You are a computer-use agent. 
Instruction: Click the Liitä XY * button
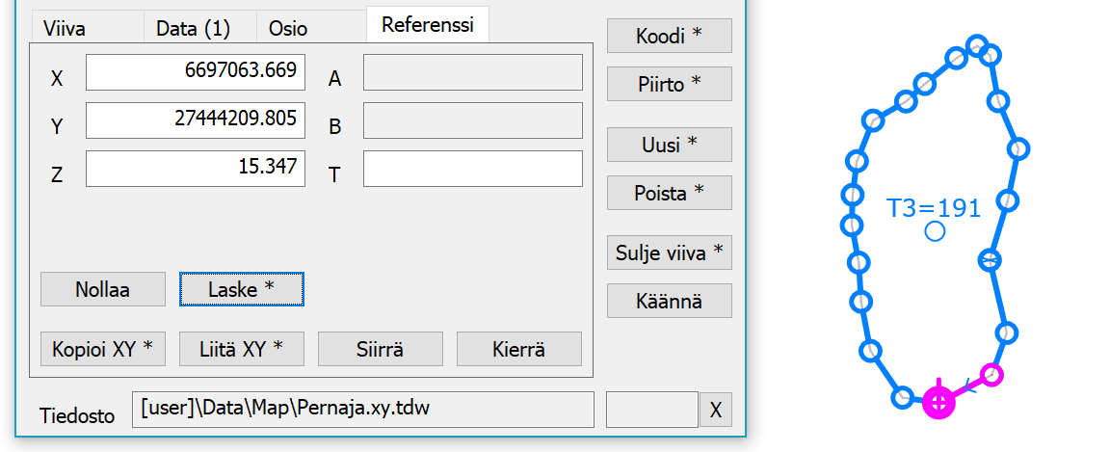[x=242, y=349]
